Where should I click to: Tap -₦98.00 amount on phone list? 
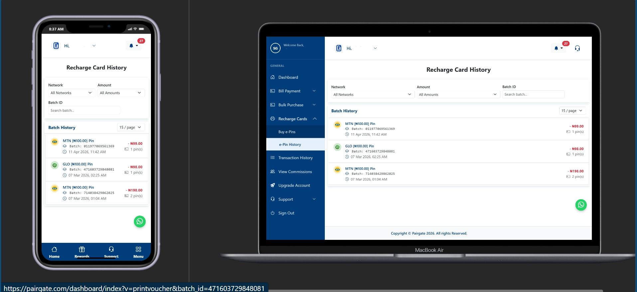[x=135, y=167]
